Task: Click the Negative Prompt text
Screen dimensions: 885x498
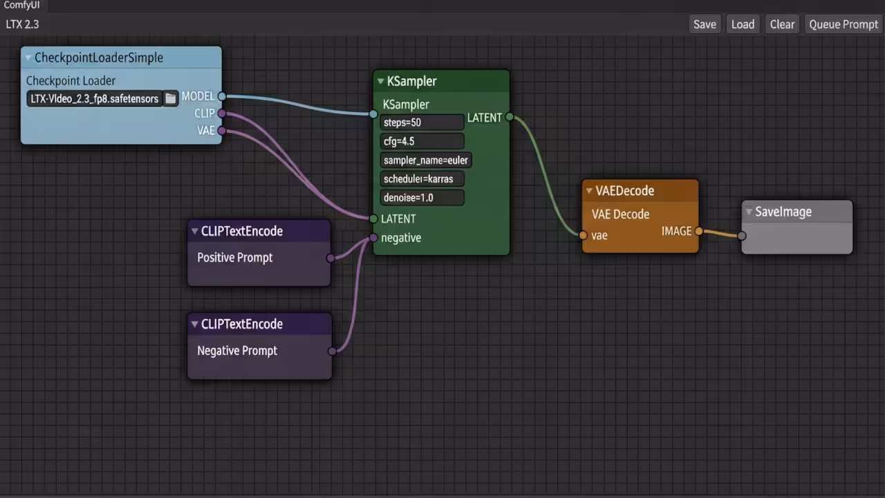Action: tap(237, 351)
